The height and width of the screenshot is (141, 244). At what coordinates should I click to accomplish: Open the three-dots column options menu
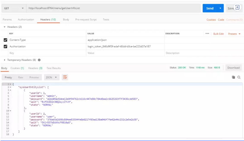click(x=207, y=34)
